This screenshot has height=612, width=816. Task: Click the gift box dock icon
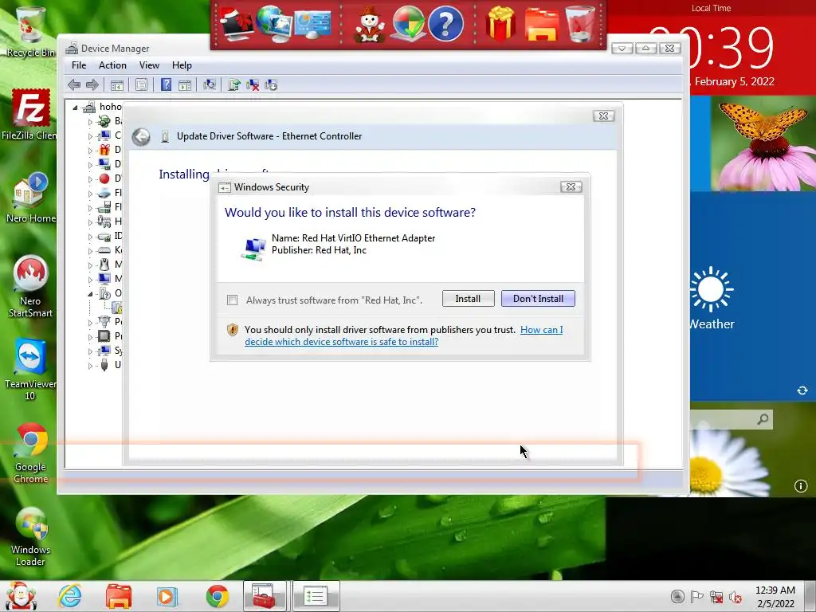[500, 24]
